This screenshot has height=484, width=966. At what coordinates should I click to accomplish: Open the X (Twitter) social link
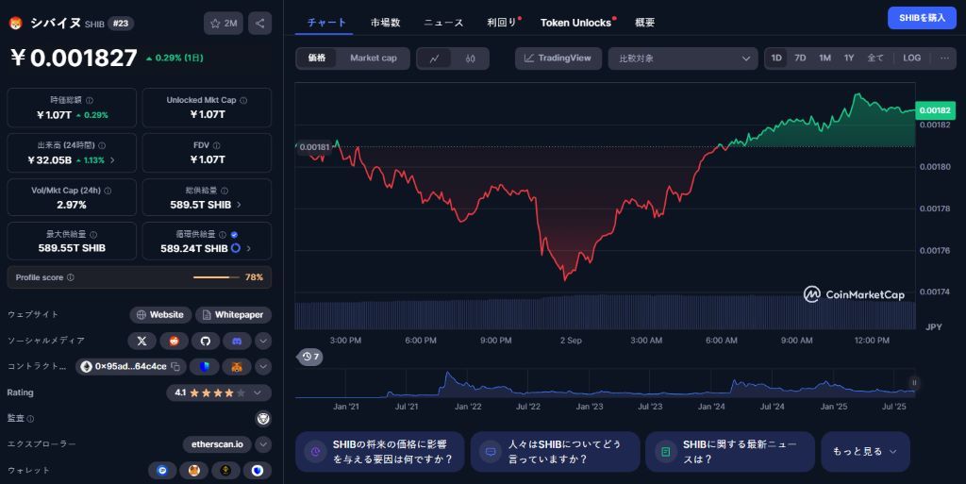tap(142, 341)
